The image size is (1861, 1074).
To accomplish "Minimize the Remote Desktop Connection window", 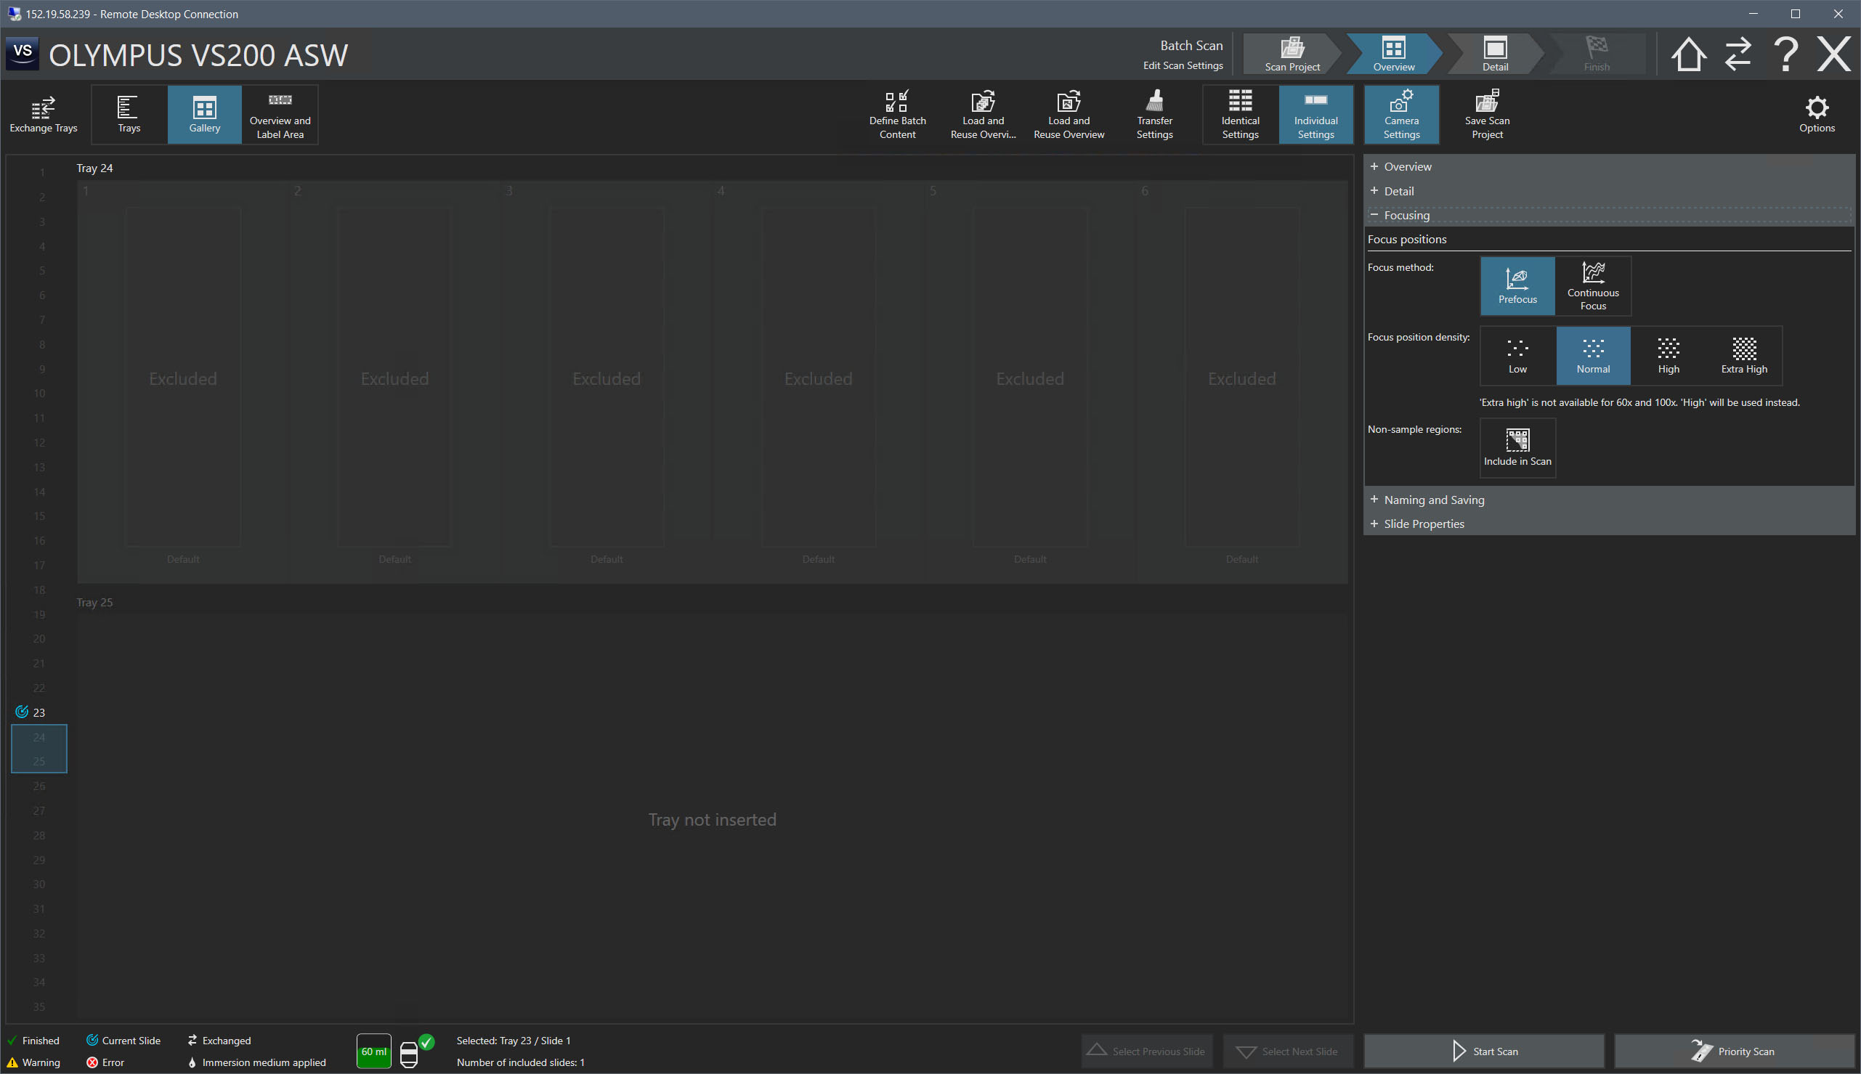I will click(1753, 14).
